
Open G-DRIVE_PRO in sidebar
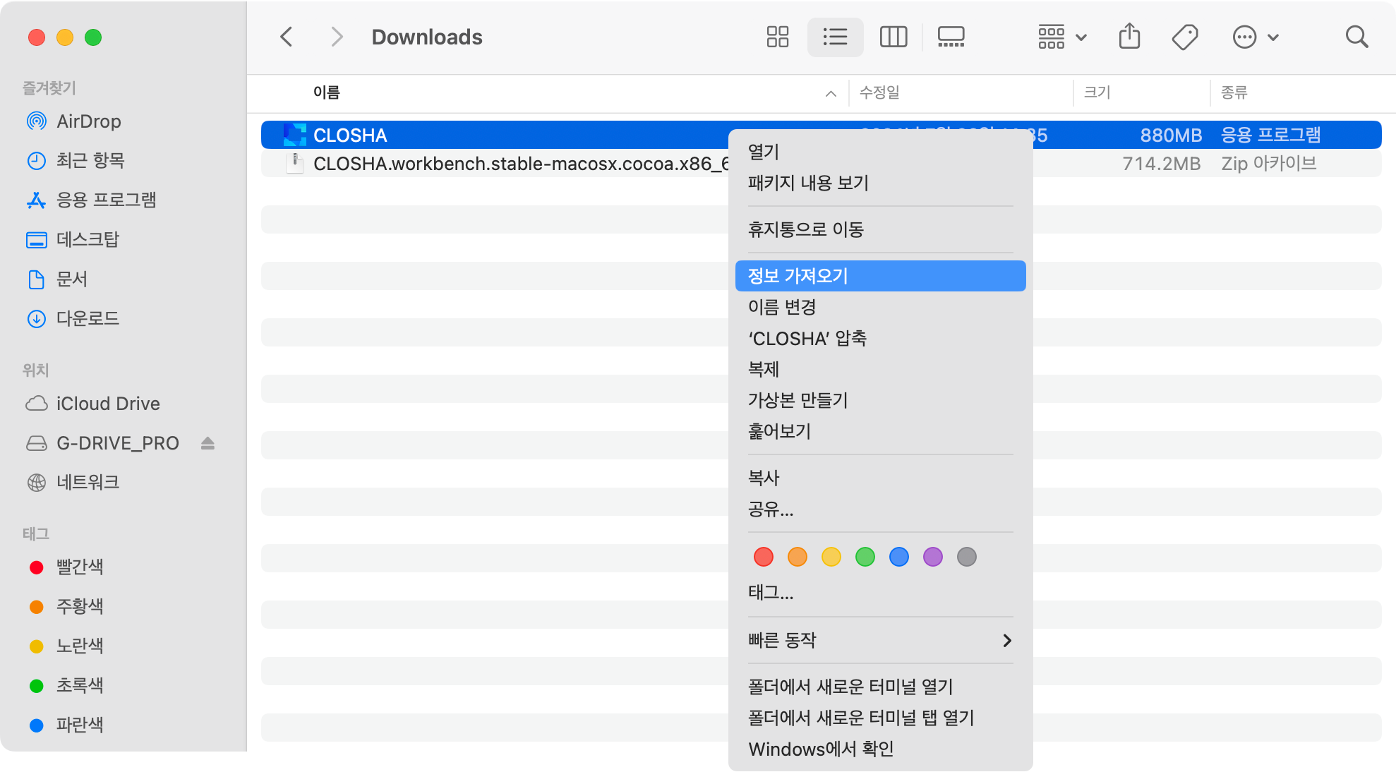coord(102,443)
